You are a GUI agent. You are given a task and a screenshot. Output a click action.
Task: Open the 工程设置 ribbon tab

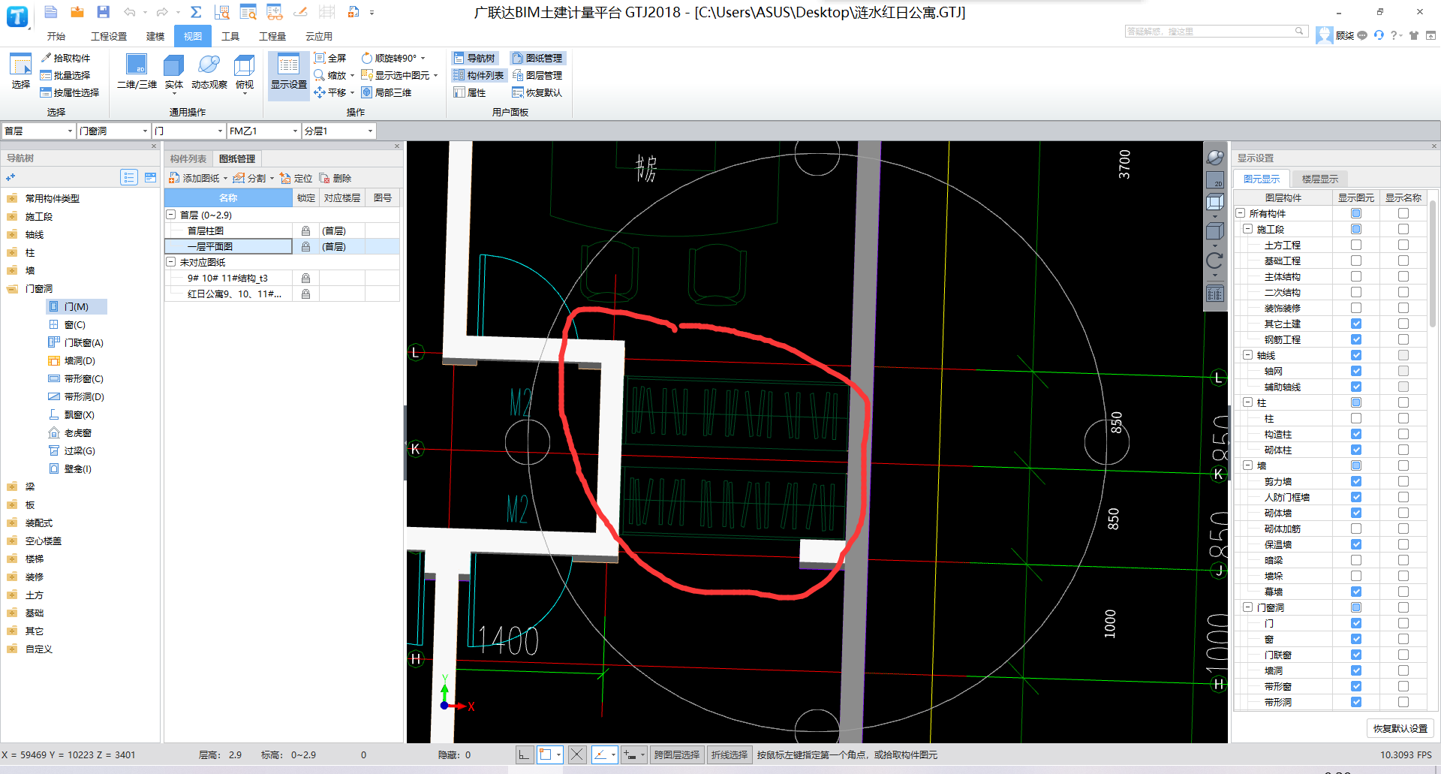[109, 36]
